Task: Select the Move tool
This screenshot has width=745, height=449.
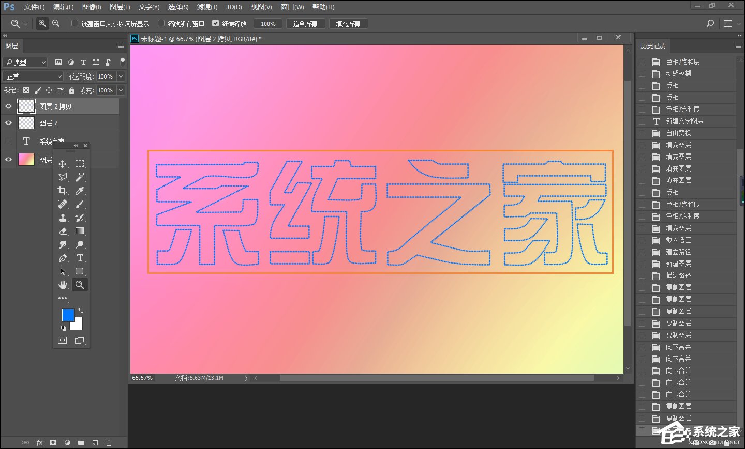Action: point(63,164)
